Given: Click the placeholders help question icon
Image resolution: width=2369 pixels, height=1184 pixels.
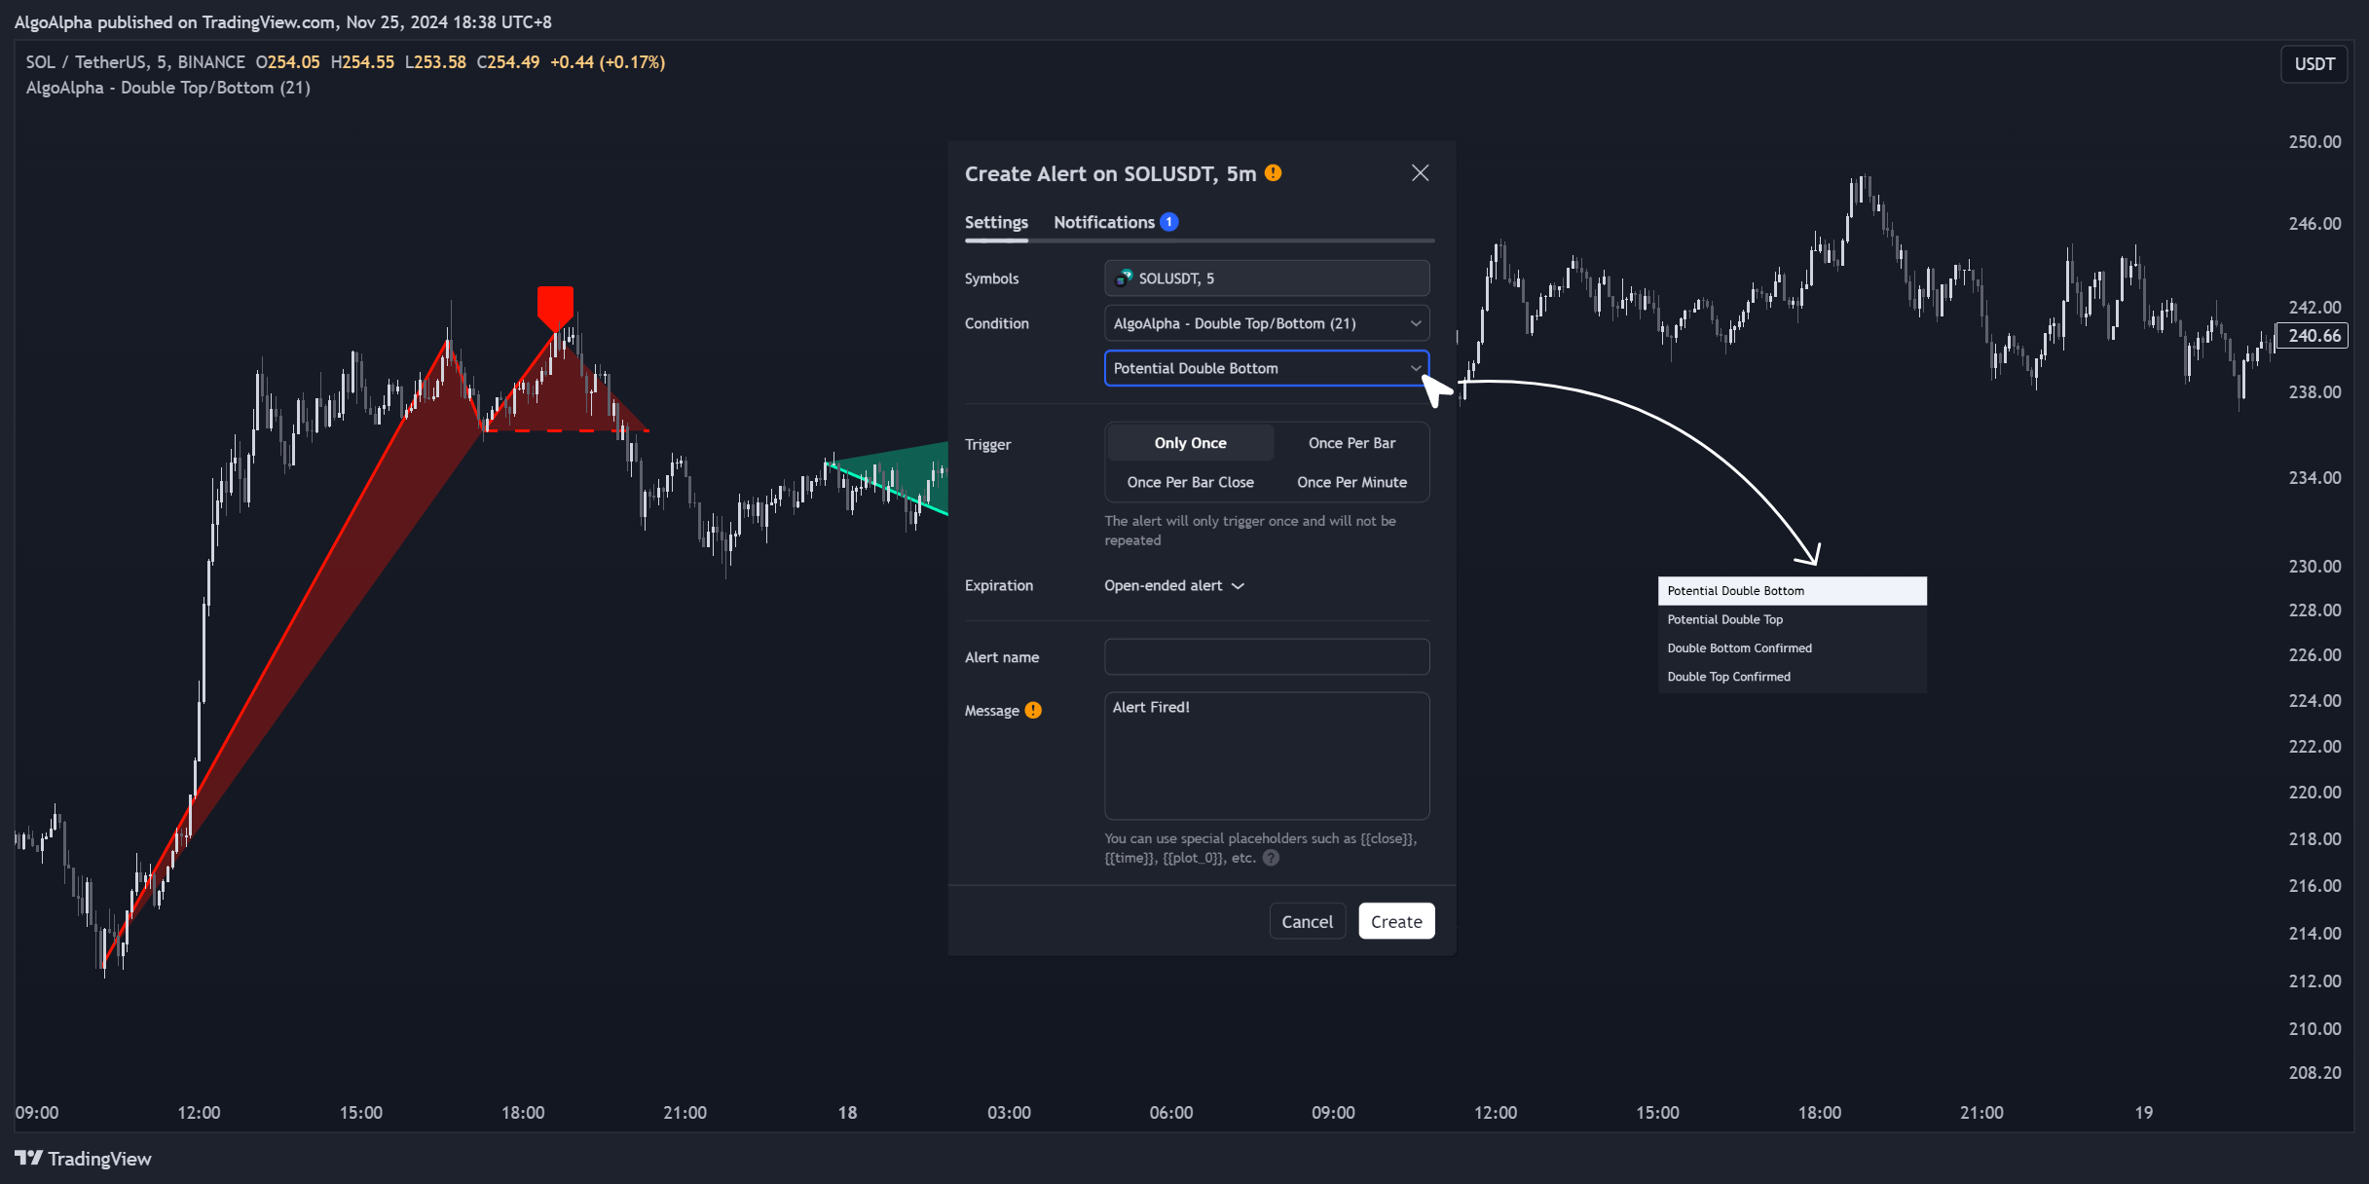Looking at the screenshot, I should tap(1271, 858).
